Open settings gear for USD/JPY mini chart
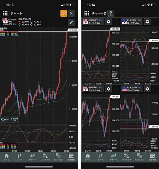159x169 pixels. pyautogui.click(x=108, y=22)
